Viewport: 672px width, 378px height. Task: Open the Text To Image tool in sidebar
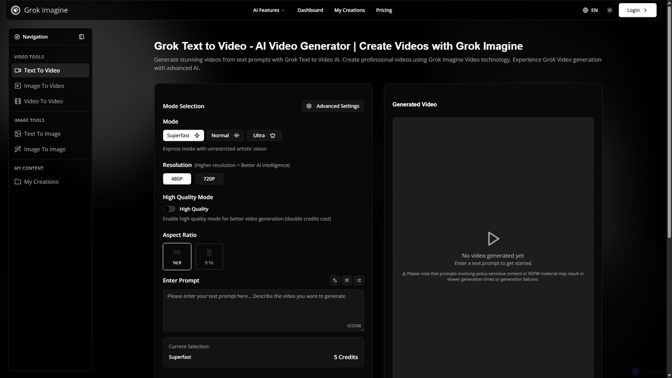click(x=50, y=134)
